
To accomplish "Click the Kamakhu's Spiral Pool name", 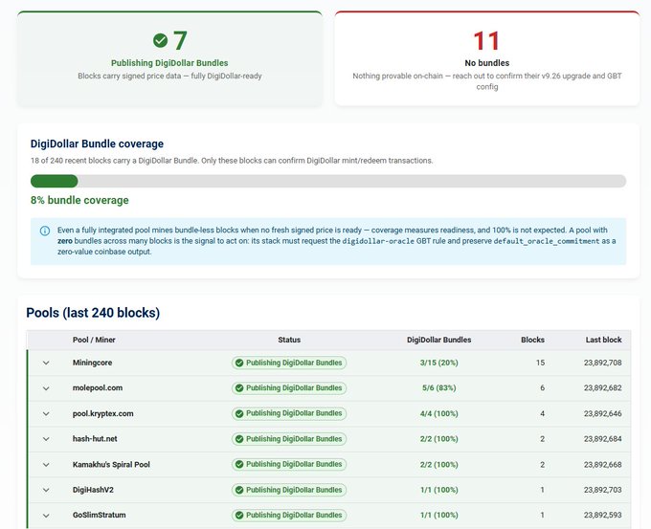I will coord(111,465).
